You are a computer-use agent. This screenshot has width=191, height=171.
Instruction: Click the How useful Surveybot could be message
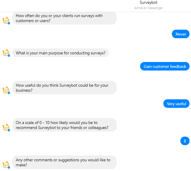[64, 88]
